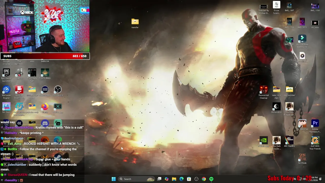Select the IMG_1367 video thumbnail
325x183 pixels.
coord(289,6)
